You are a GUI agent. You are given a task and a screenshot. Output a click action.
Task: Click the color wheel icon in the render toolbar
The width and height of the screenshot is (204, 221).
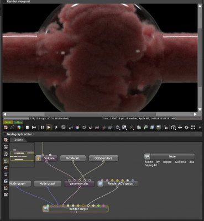pyautogui.click(x=77, y=128)
